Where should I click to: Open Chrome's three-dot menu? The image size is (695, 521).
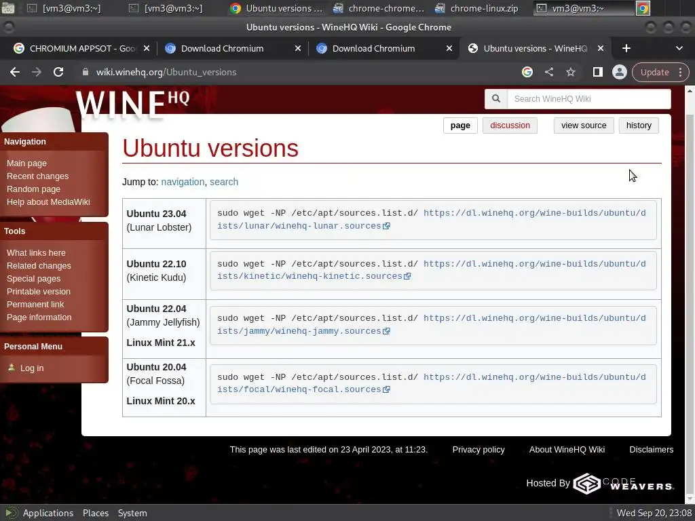point(680,72)
